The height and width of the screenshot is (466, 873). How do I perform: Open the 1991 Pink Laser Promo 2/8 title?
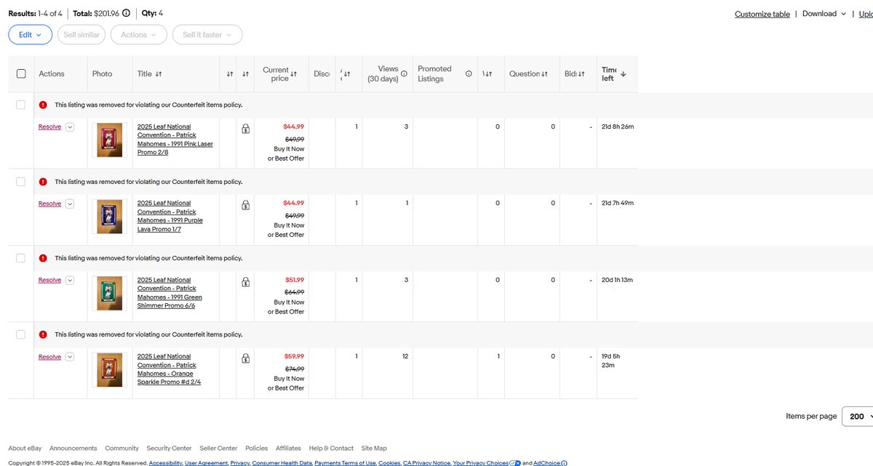175,140
